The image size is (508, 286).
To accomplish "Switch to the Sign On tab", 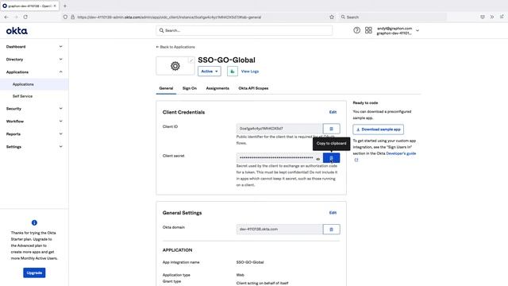I will [190, 88].
